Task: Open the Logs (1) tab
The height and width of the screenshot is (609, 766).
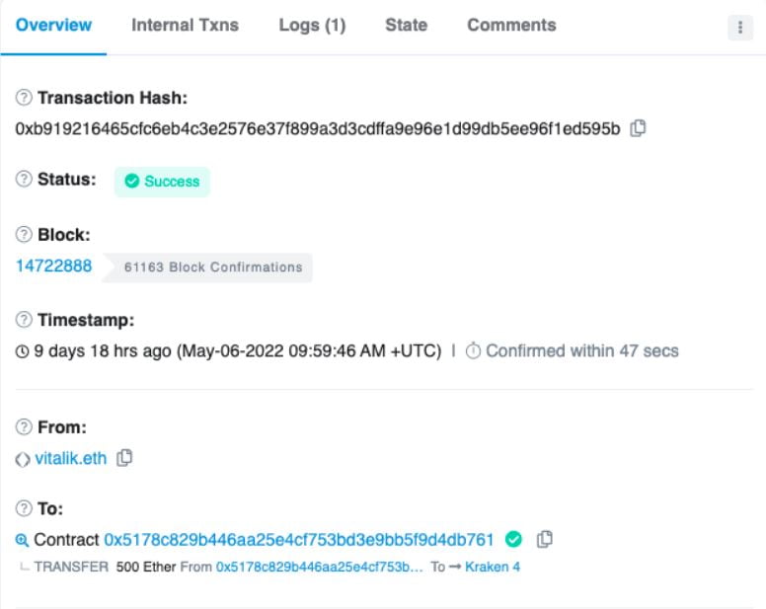Action: [312, 26]
